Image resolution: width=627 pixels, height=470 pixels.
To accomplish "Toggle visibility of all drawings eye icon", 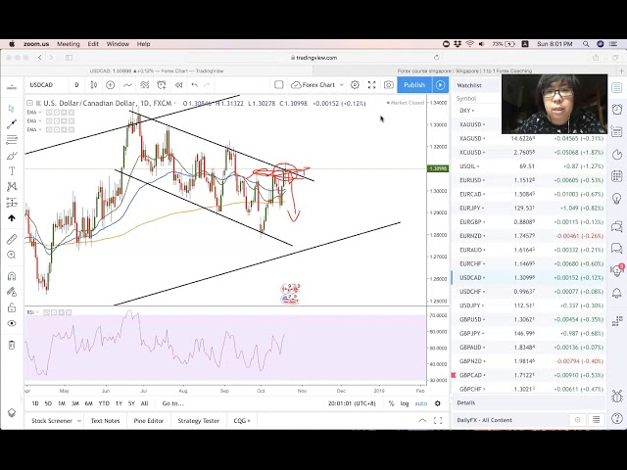I will click(x=12, y=323).
